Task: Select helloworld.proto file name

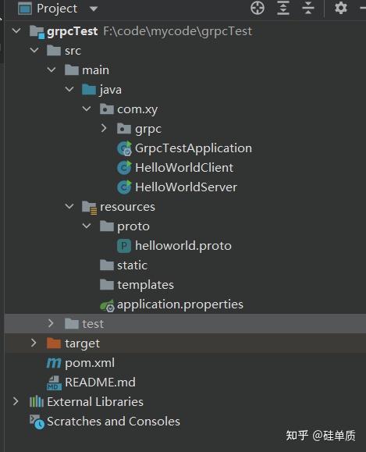Action: tap(183, 246)
